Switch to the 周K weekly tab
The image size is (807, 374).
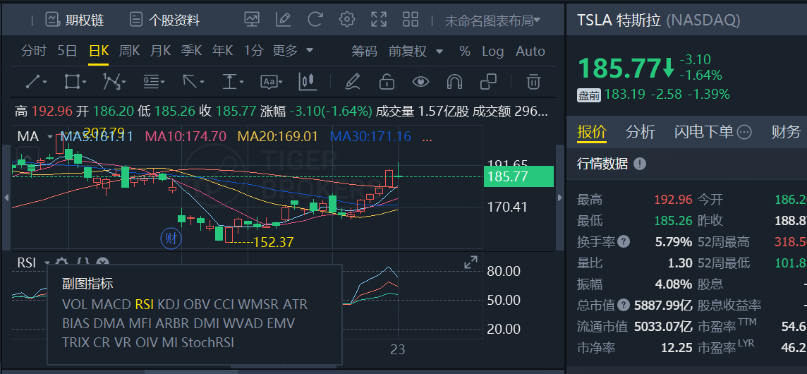[129, 51]
